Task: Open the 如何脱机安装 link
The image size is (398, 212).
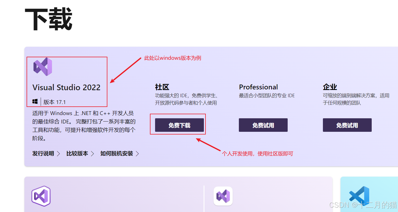Action: 117,154
